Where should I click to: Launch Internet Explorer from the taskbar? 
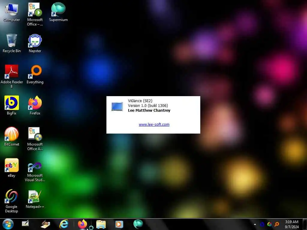[x=64, y=224]
